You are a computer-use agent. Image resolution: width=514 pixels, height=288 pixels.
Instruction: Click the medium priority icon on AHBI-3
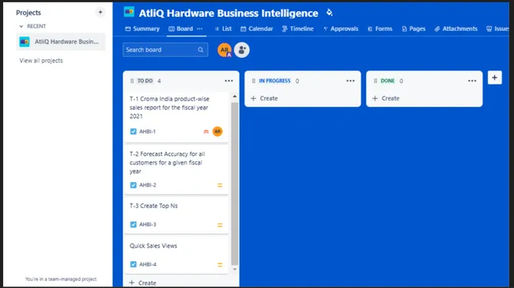coord(220,225)
